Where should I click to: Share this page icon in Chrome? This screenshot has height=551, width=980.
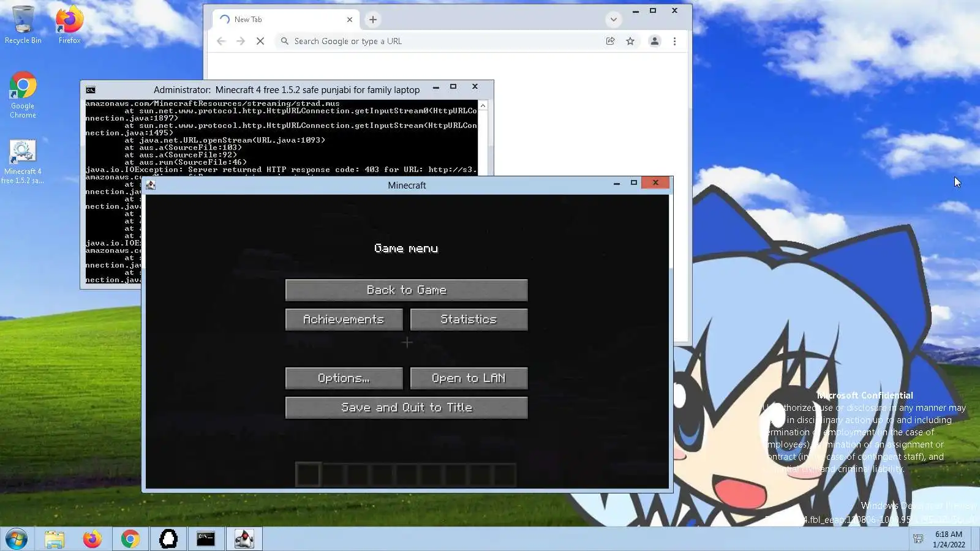point(610,41)
